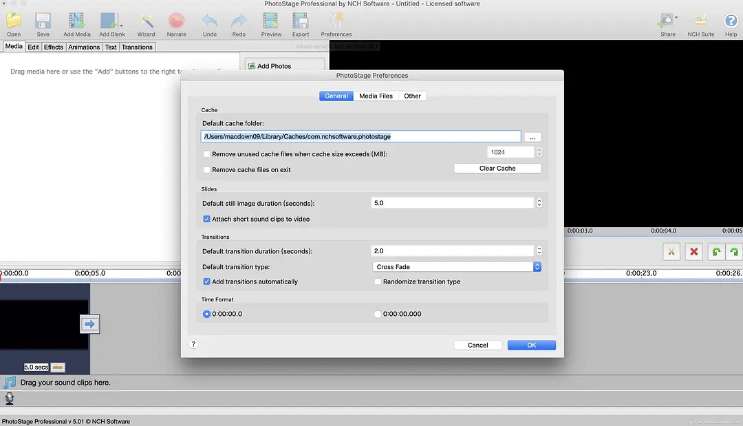Screen dimensions: 743x426
Task: Click the music note sound track icon
Action: (x=10, y=383)
